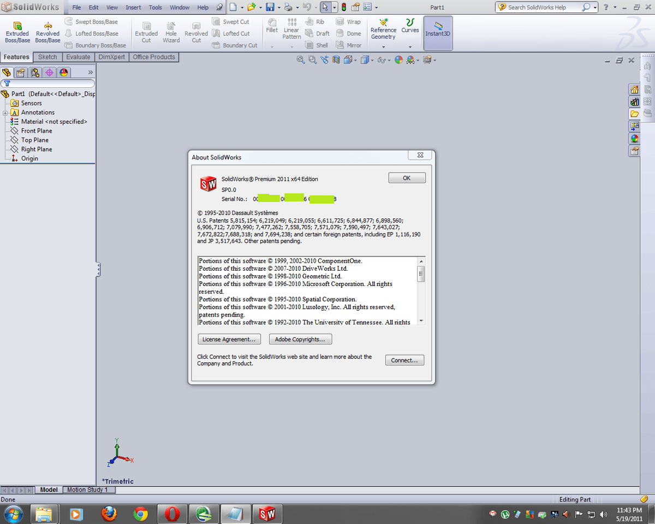655x524 pixels.
Task: Select Top Plane in feature tree
Action: coord(34,140)
